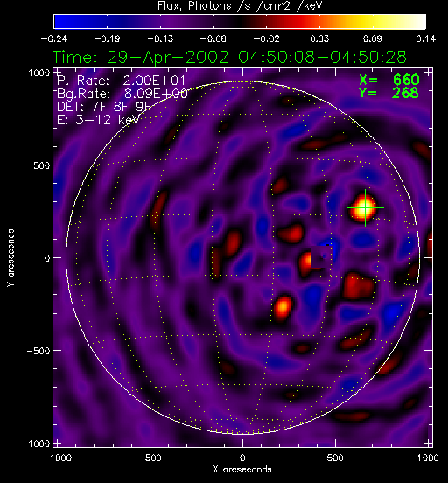Click the -500 tick label on the Y axis
Viewport: 448px width, 483px height.
coord(38,351)
